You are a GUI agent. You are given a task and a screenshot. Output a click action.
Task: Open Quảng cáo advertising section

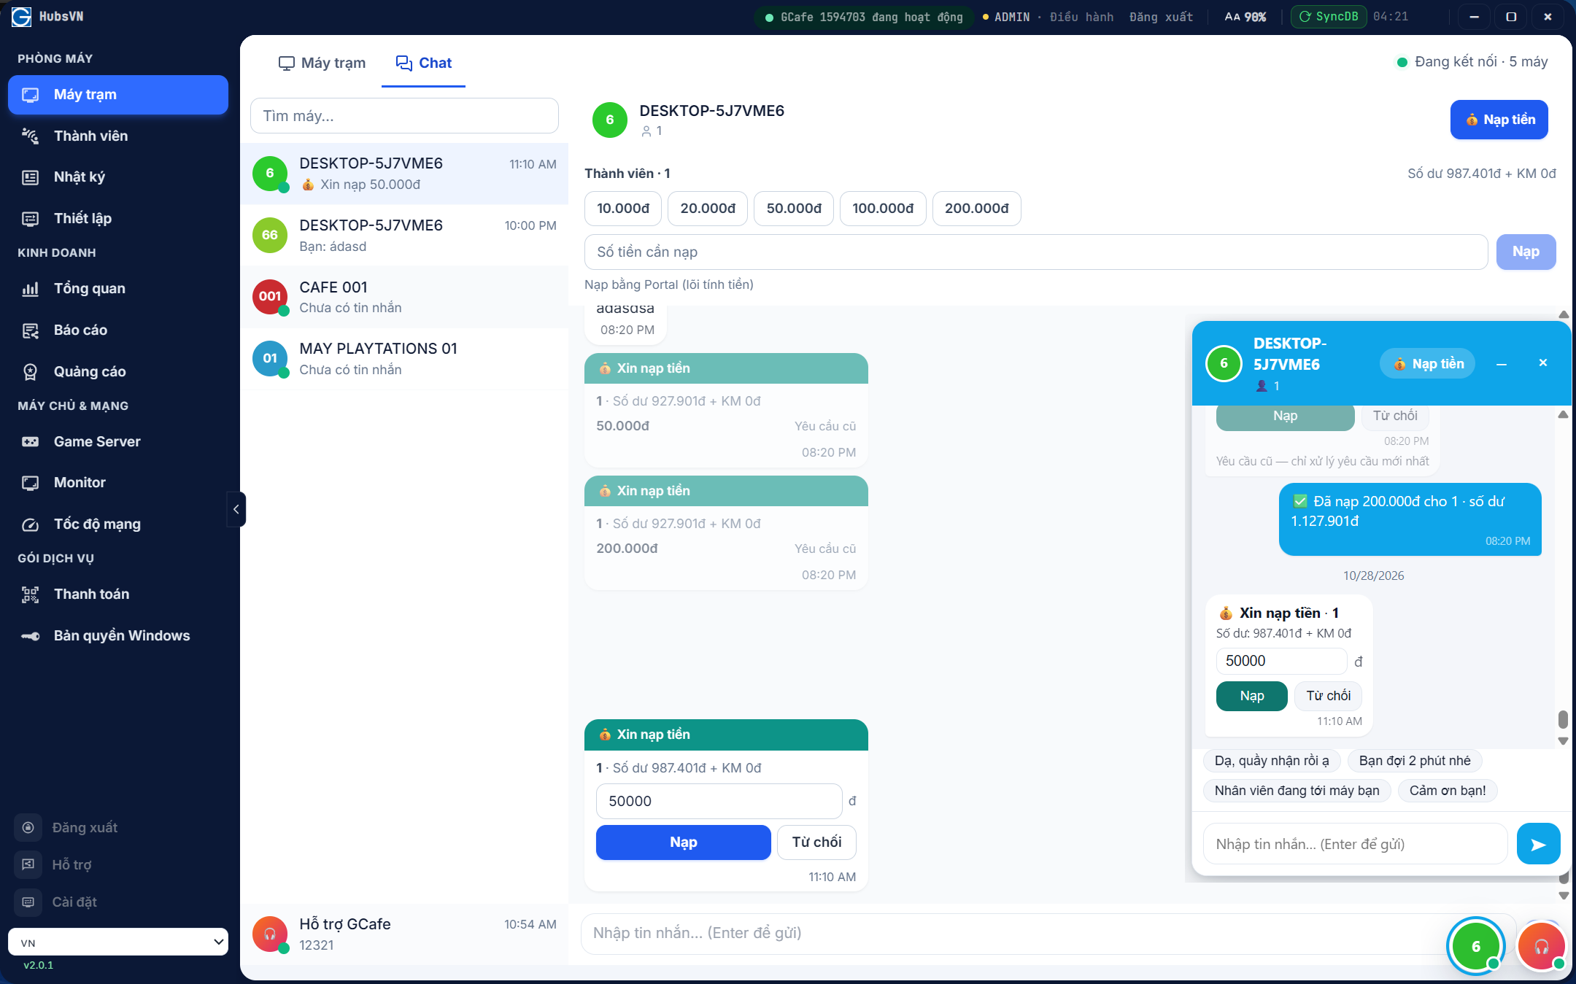click(117, 371)
